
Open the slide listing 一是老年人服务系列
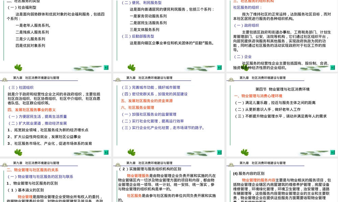pyautogui.click(x=56, y=36)
